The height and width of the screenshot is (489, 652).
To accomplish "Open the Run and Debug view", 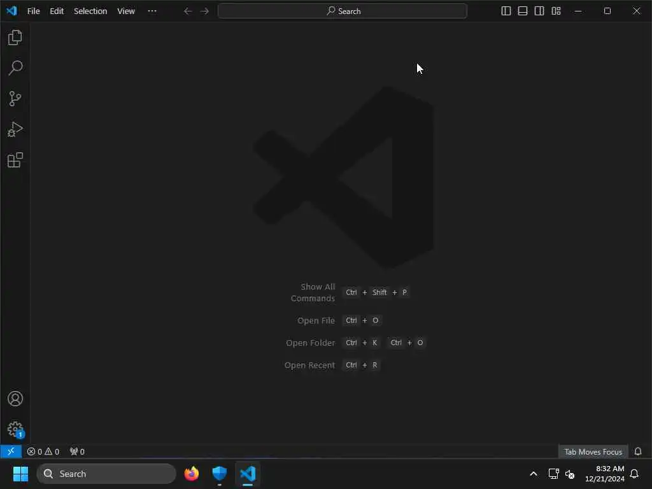I will click(x=15, y=129).
